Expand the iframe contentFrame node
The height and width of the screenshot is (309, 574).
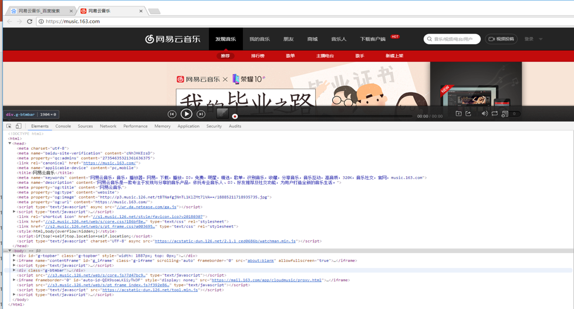click(14, 261)
